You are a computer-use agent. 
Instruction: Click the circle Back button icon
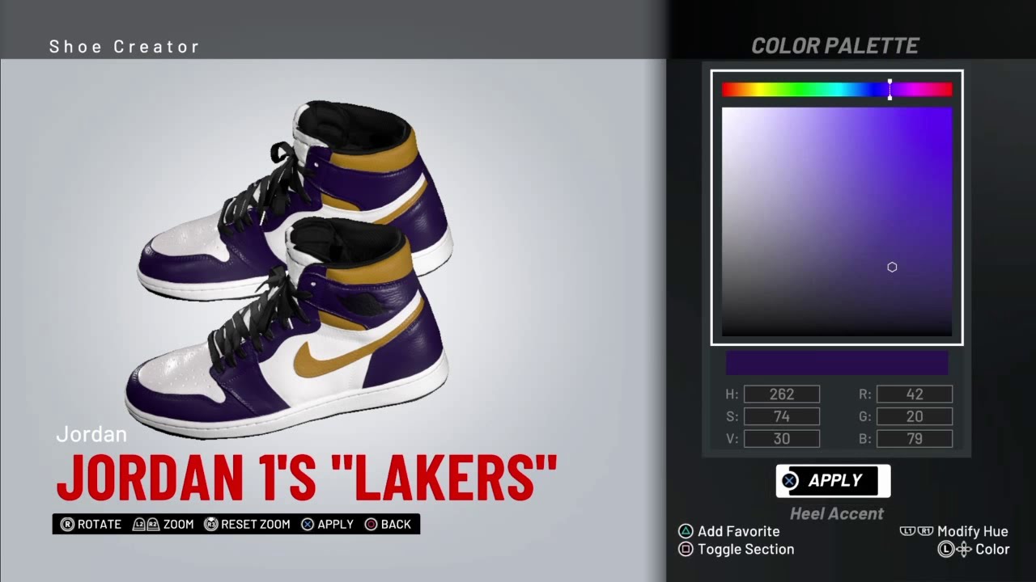371,525
